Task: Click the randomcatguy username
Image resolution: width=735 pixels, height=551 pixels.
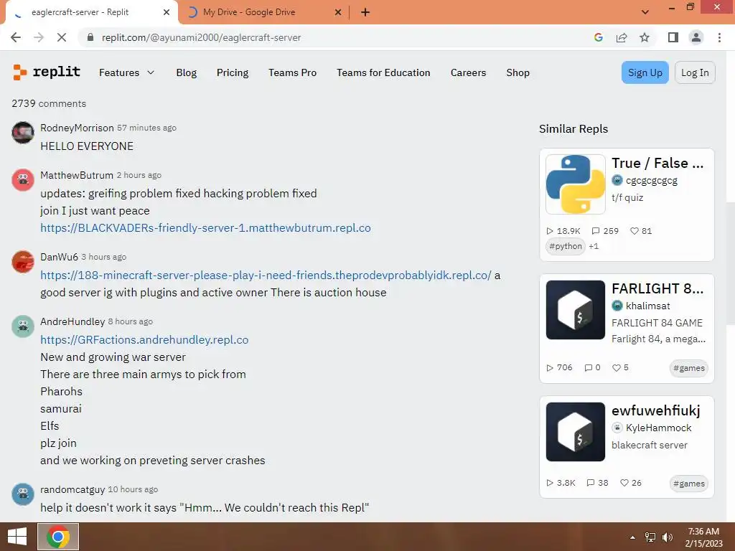Action: (72, 489)
